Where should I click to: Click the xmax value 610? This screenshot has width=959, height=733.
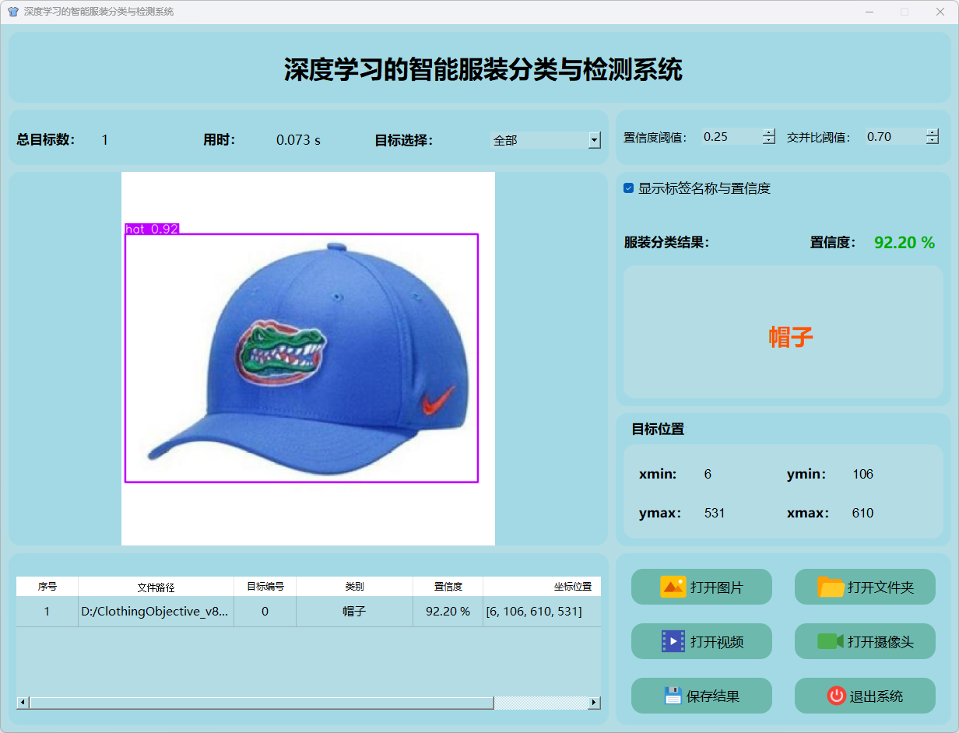tap(862, 513)
